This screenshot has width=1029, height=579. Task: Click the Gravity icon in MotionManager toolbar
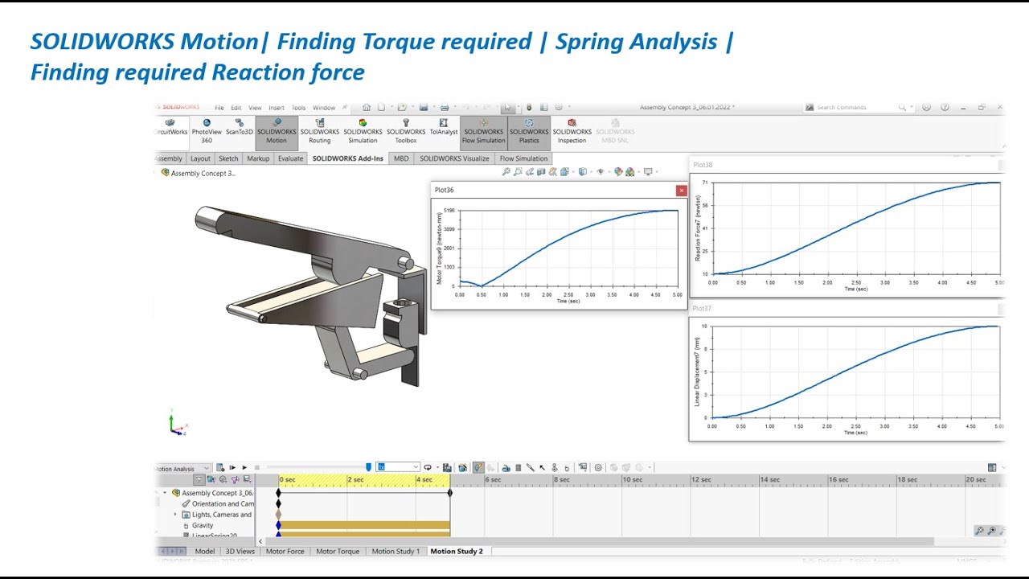pyautogui.click(x=566, y=467)
